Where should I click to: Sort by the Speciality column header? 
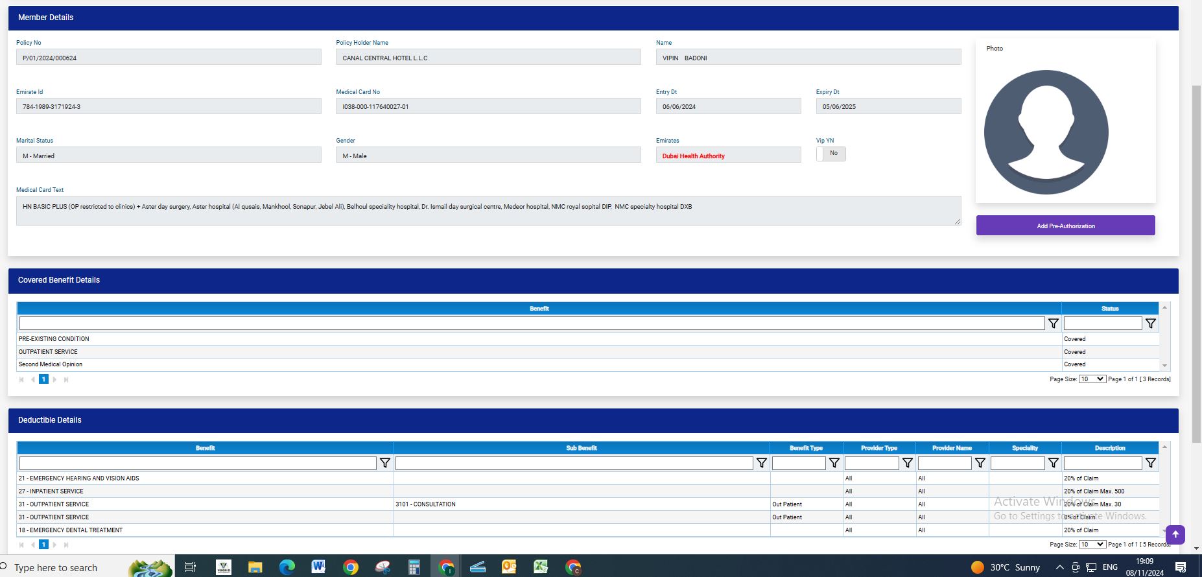1024,448
